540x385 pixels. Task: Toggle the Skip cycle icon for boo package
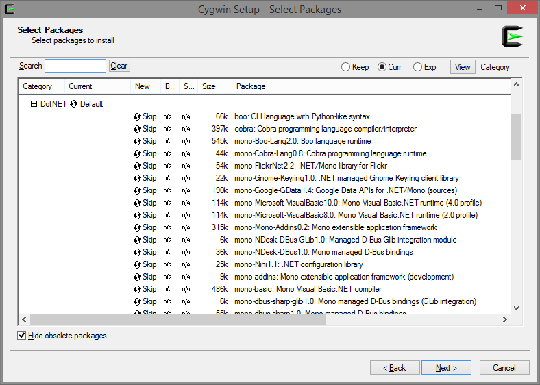pyautogui.click(x=137, y=116)
